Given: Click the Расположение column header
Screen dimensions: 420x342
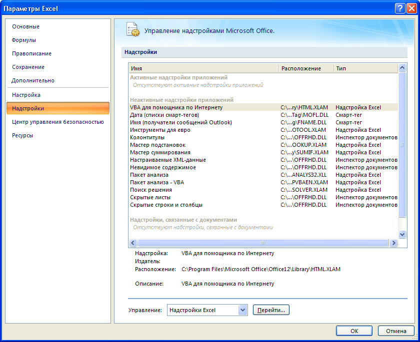Looking at the screenshot, I should tap(306, 68).
